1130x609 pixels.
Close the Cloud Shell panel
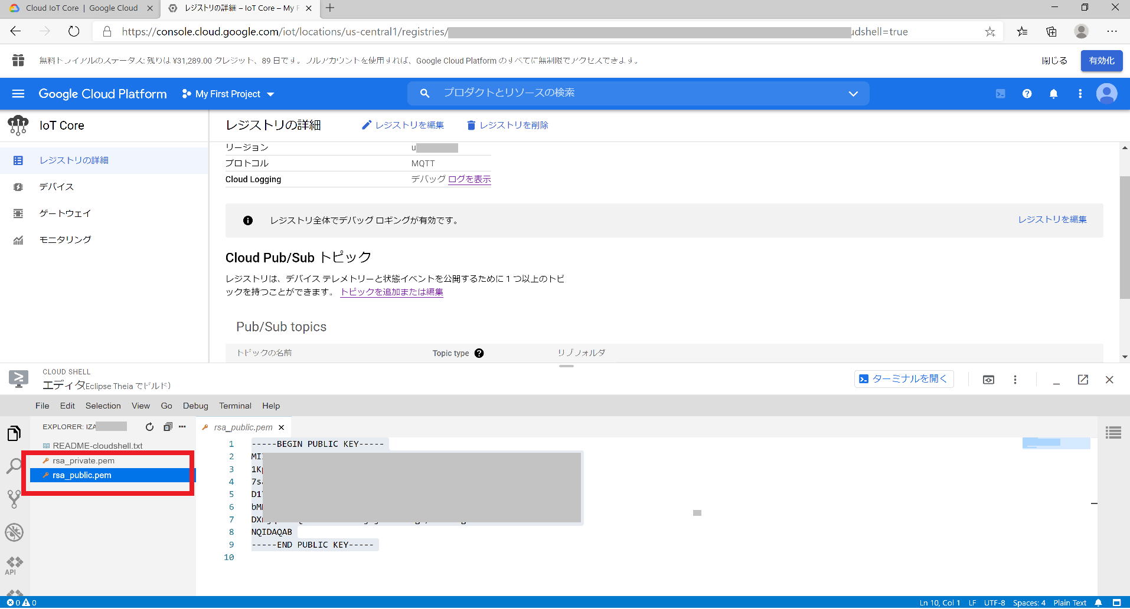tap(1109, 380)
